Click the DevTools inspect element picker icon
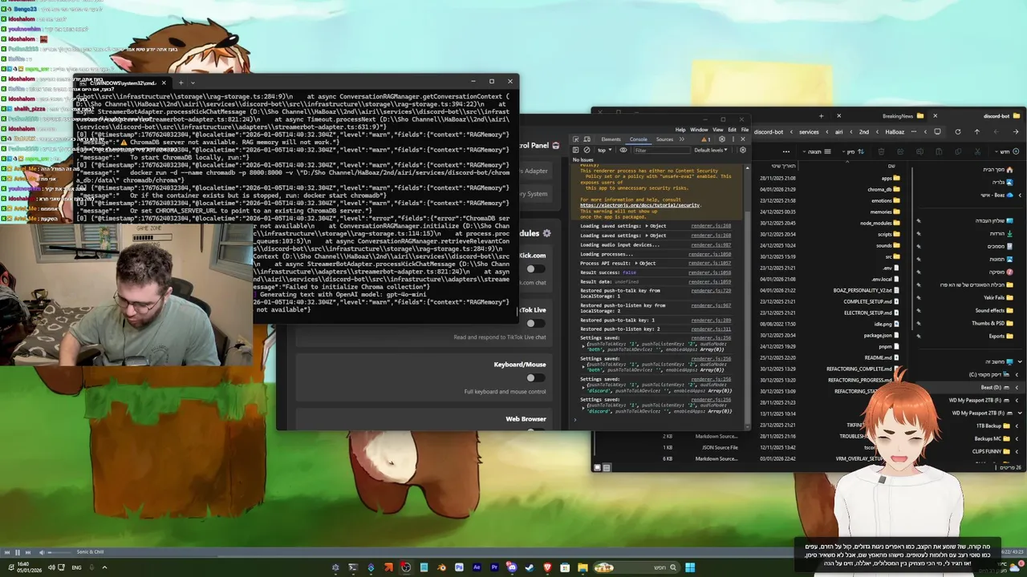The image size is (1027, 577). pos(575,139)
